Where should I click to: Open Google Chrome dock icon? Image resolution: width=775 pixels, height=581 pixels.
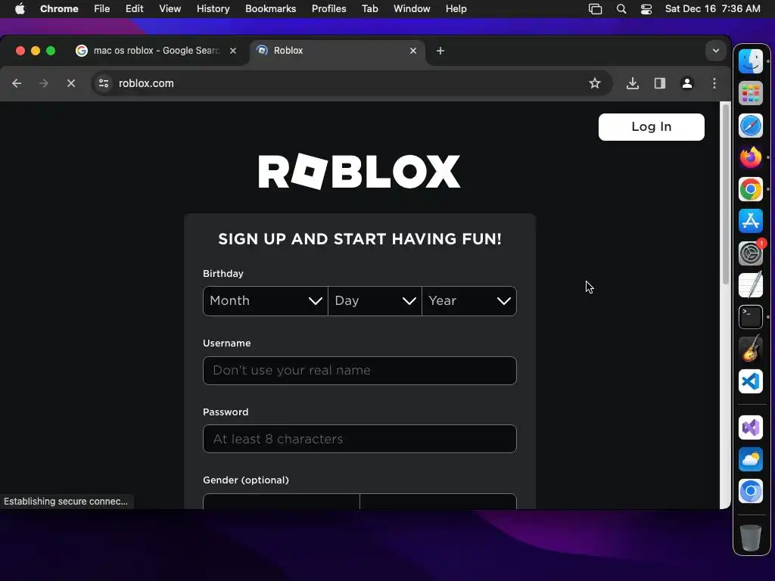tap(750, 189)
